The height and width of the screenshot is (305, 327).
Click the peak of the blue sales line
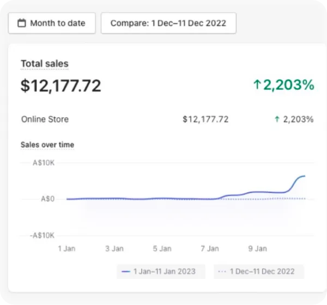tap(304, 176)
